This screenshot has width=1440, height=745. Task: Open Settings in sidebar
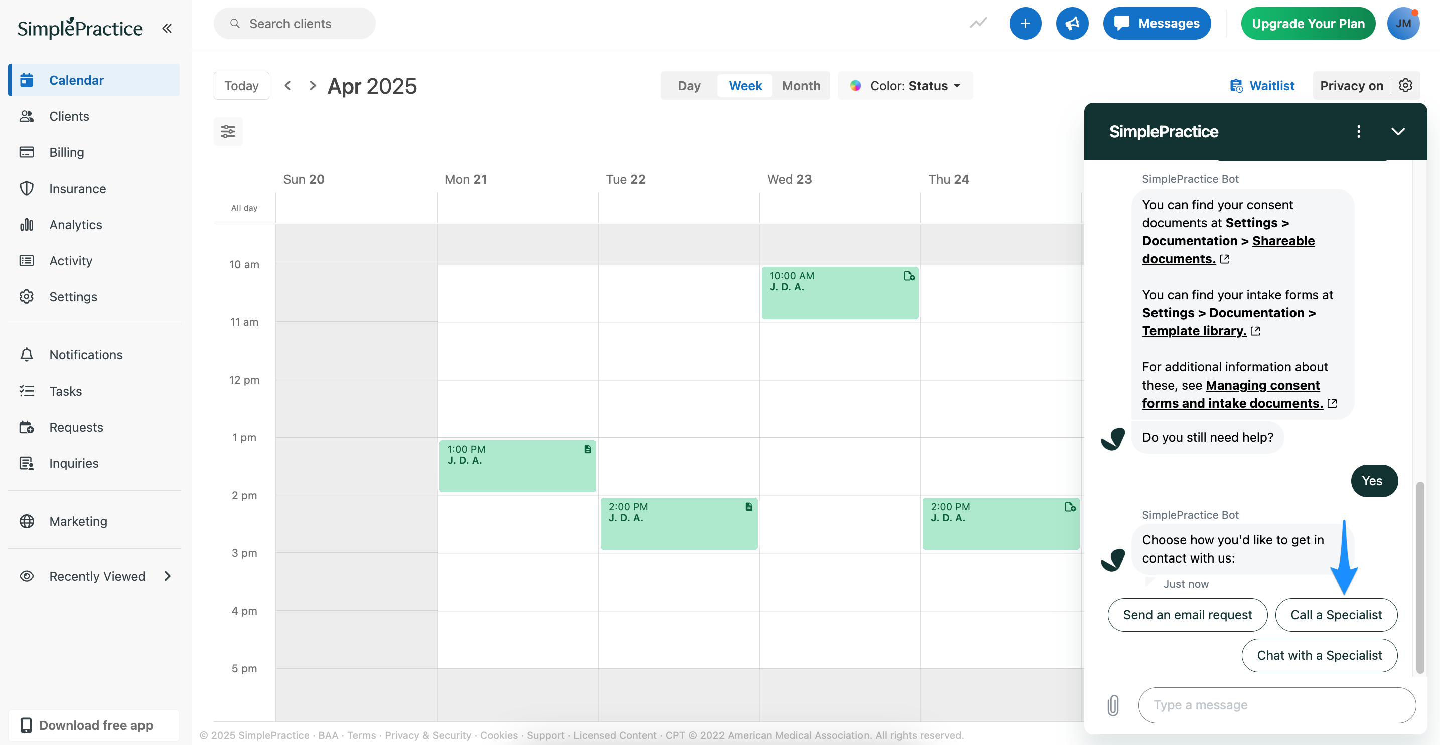click(x=94, y=297)
